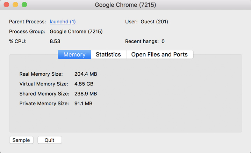251x153 pixels.
Task: Close the Google Chrome process window
Action: (6, 5)
